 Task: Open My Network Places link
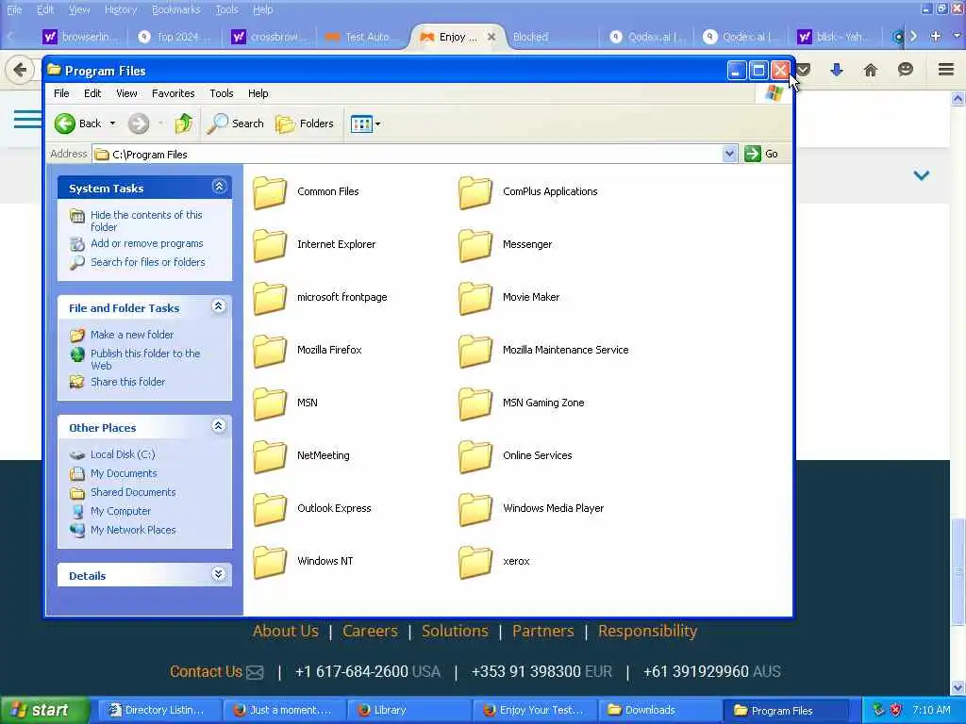[x=133, y=530]
